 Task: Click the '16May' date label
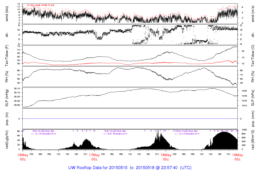23,155
